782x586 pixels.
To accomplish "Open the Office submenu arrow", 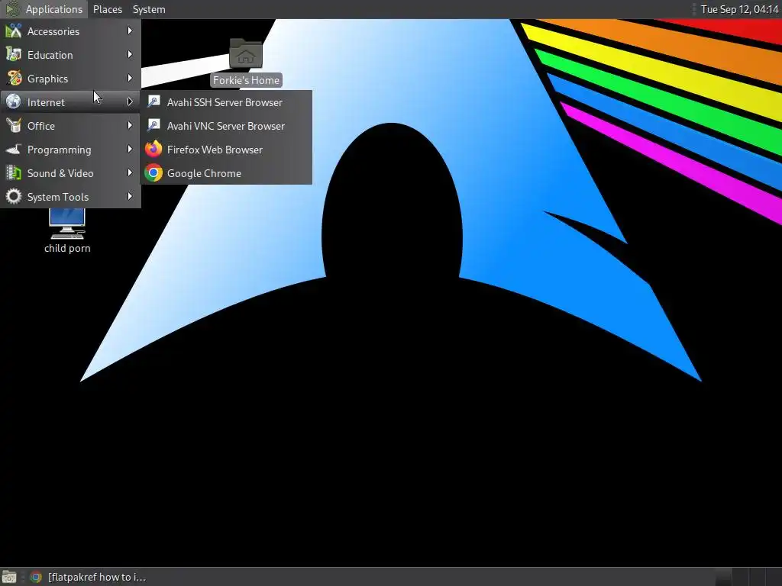I will click(x=130, y=126).
